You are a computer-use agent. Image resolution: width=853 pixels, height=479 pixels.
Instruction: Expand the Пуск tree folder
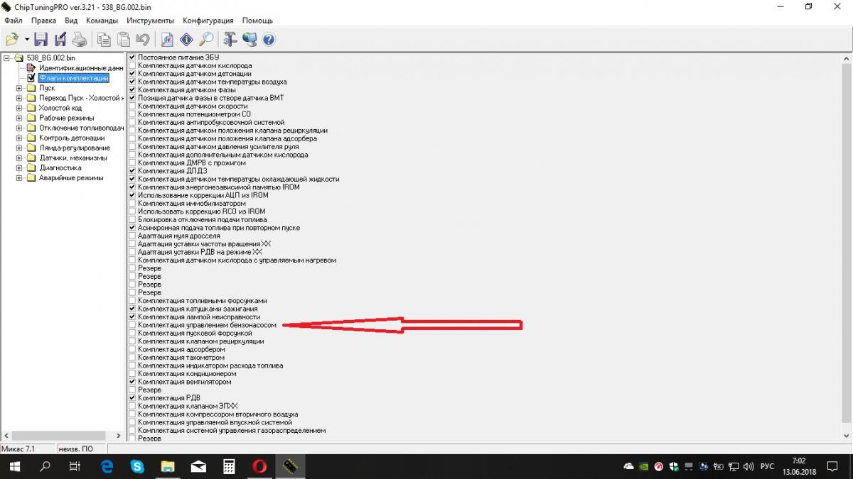click(20, 88)
